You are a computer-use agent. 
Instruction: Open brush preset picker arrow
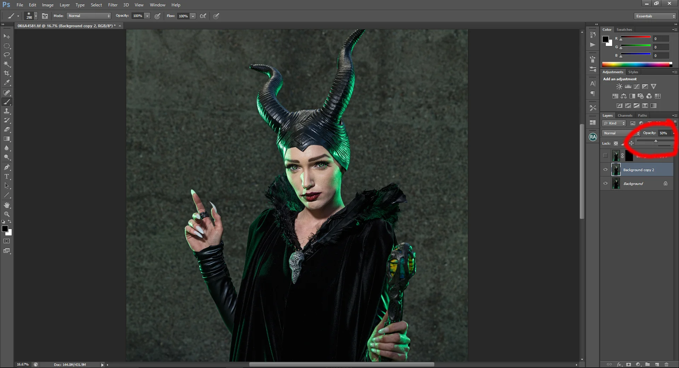pyautogui.click(x=36, y=16)
